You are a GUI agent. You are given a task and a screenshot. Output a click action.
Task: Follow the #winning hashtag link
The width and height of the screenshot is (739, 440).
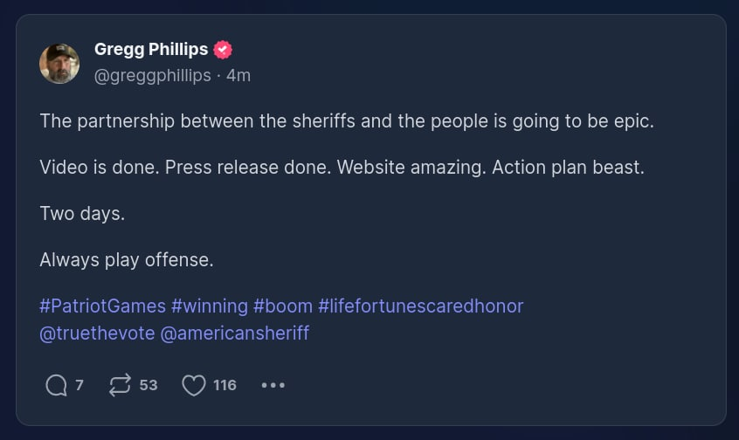[x=210, y=306]
